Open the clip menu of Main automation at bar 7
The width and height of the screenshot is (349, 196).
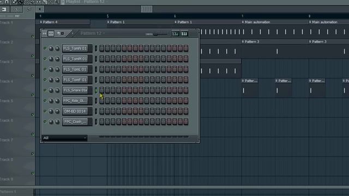point(243,22)
